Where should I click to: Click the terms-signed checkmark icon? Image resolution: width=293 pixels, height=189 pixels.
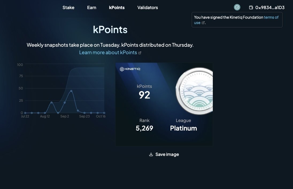(237, 7)
